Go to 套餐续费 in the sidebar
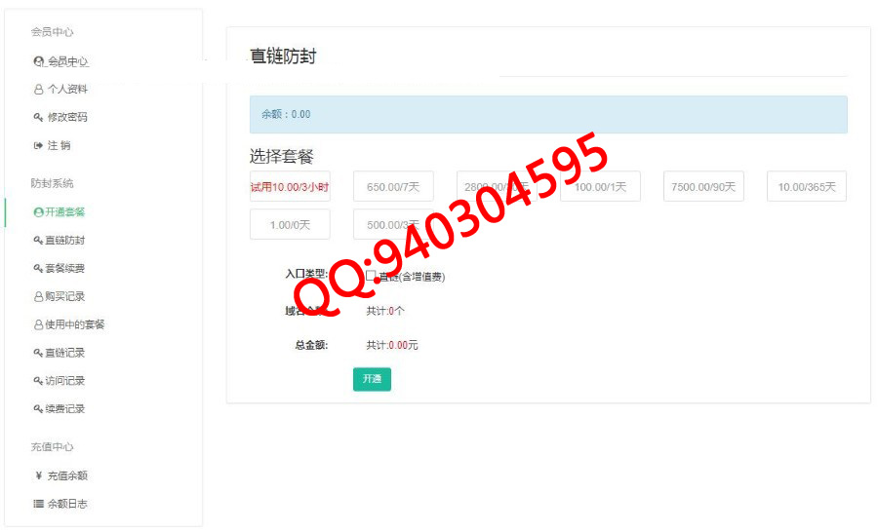878x531 pixels. (59, 268)
